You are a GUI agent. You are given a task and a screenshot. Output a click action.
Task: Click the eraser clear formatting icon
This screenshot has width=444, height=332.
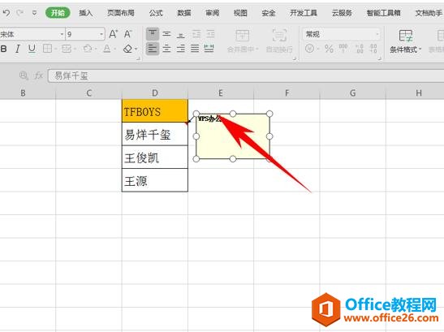click(127, 49)
